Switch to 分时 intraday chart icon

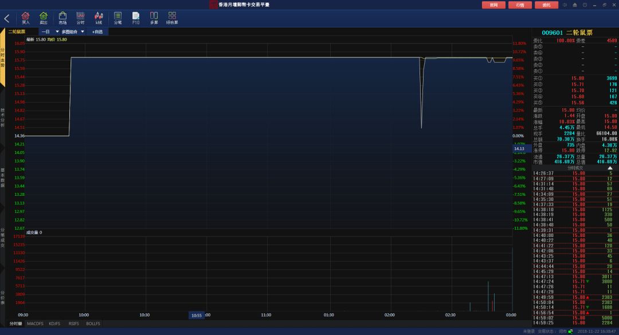click(x=81, y=18)
